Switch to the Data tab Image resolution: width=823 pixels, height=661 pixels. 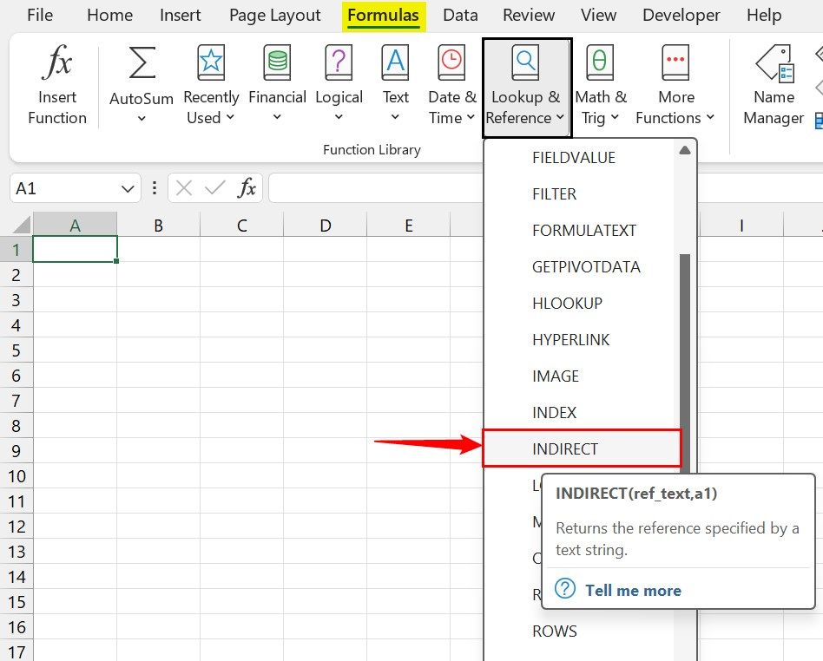coord(460,16)
